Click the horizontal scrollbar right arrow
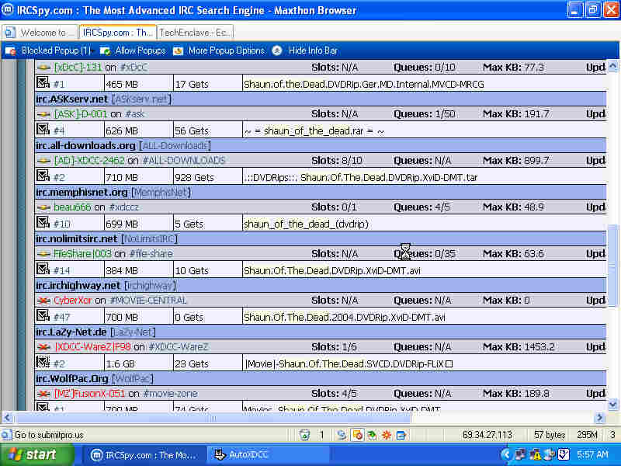This screenshot has width=621, height=466. pos(599,418)
